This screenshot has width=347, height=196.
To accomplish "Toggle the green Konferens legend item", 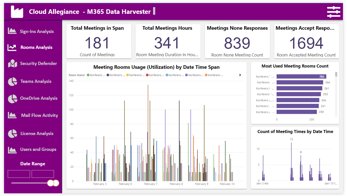I will [96, 75].
